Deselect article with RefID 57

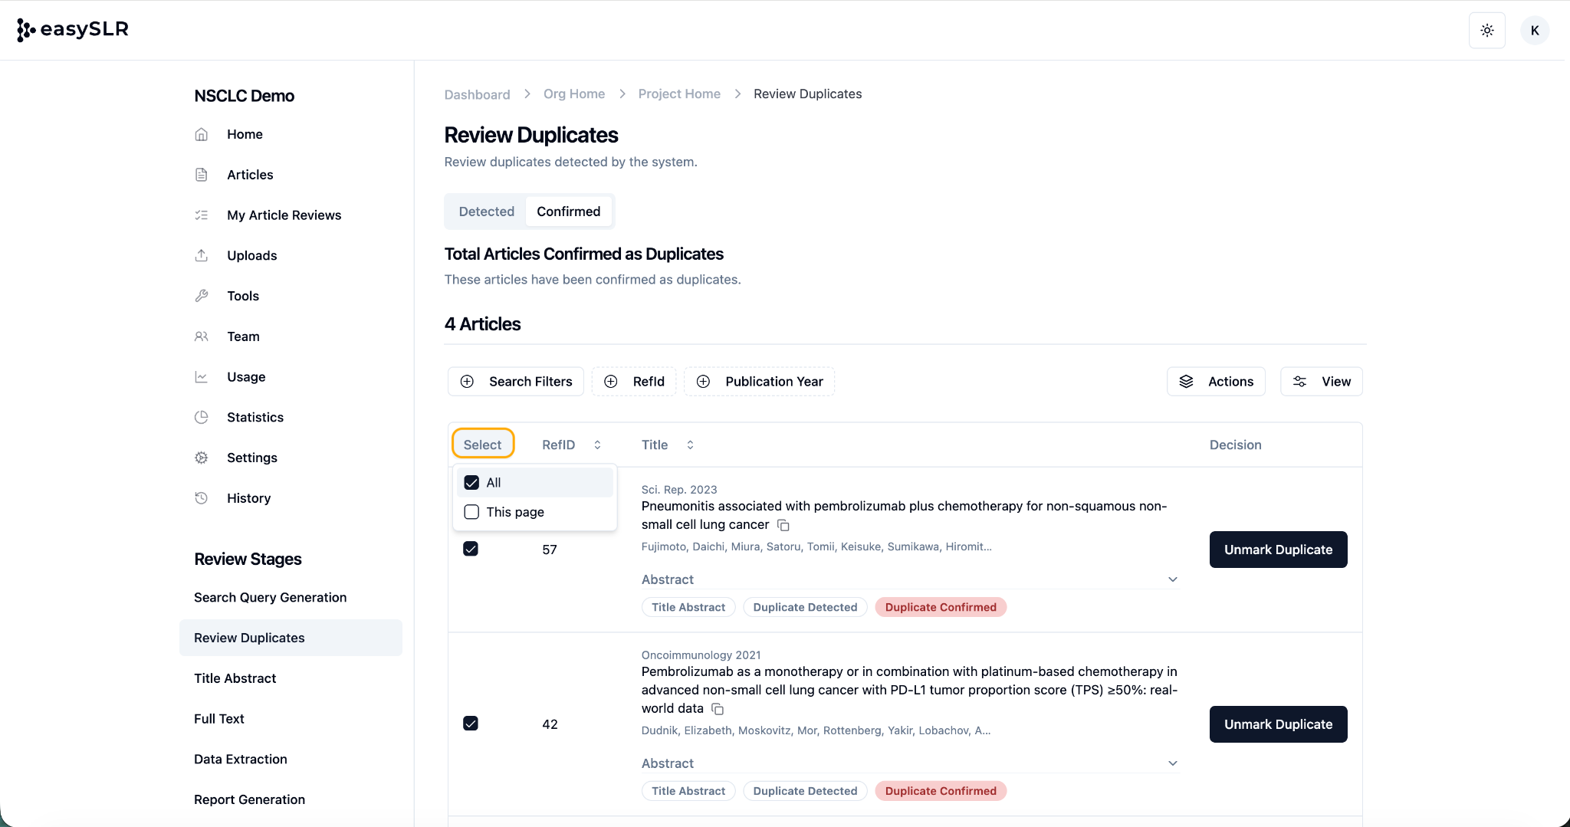[x=471, y=549]
